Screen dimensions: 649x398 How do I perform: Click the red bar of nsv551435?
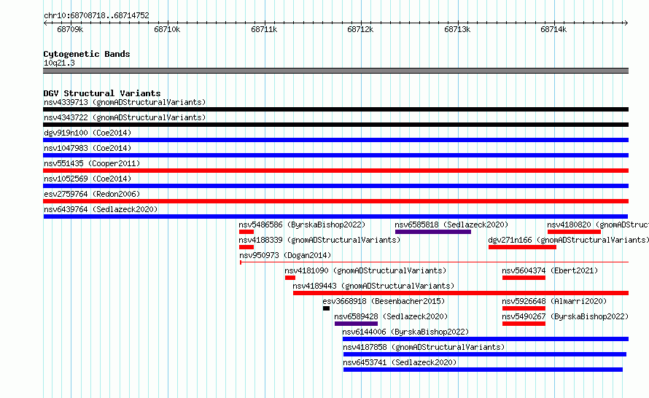[x=335, y=171]
